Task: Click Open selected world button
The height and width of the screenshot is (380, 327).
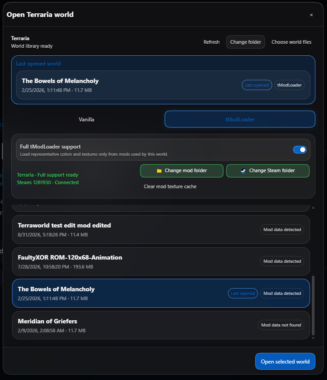Action: click(x=285, y=361)
